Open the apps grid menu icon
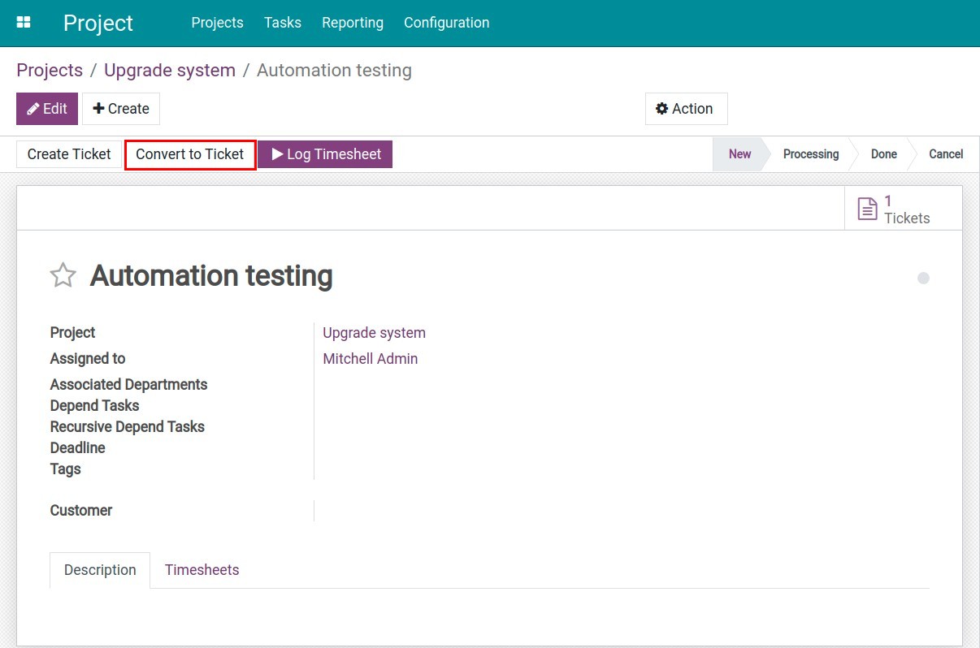The height and width of the screenshot is (648, 980). 24,23
